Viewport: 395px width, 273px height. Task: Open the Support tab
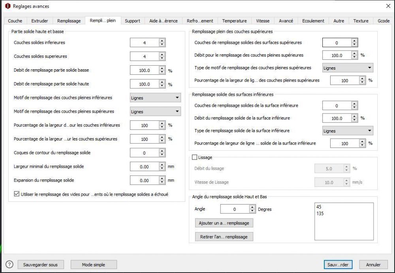click(132, 21)
